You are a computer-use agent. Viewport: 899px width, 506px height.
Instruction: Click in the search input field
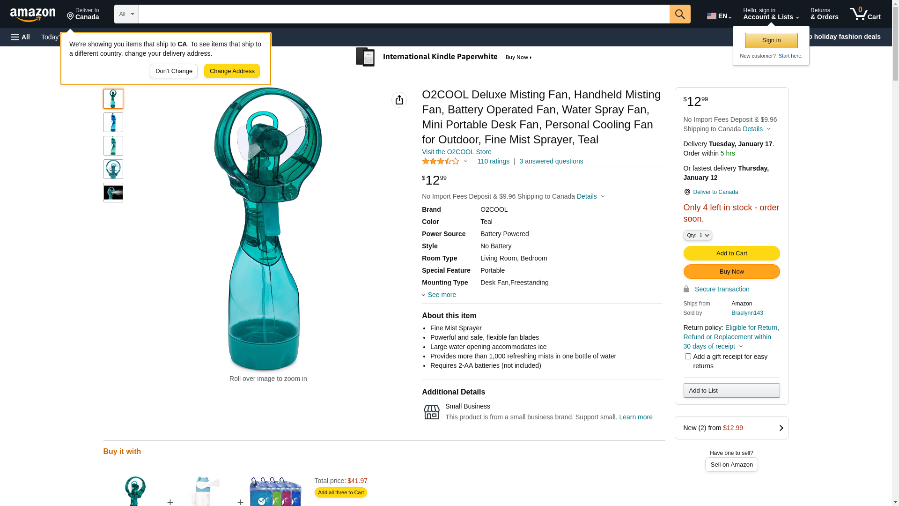(404, 14)
